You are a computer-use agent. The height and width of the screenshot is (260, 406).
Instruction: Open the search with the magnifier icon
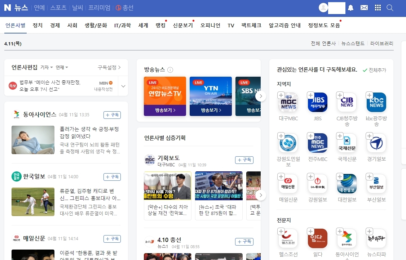click(x=390, y=8)
